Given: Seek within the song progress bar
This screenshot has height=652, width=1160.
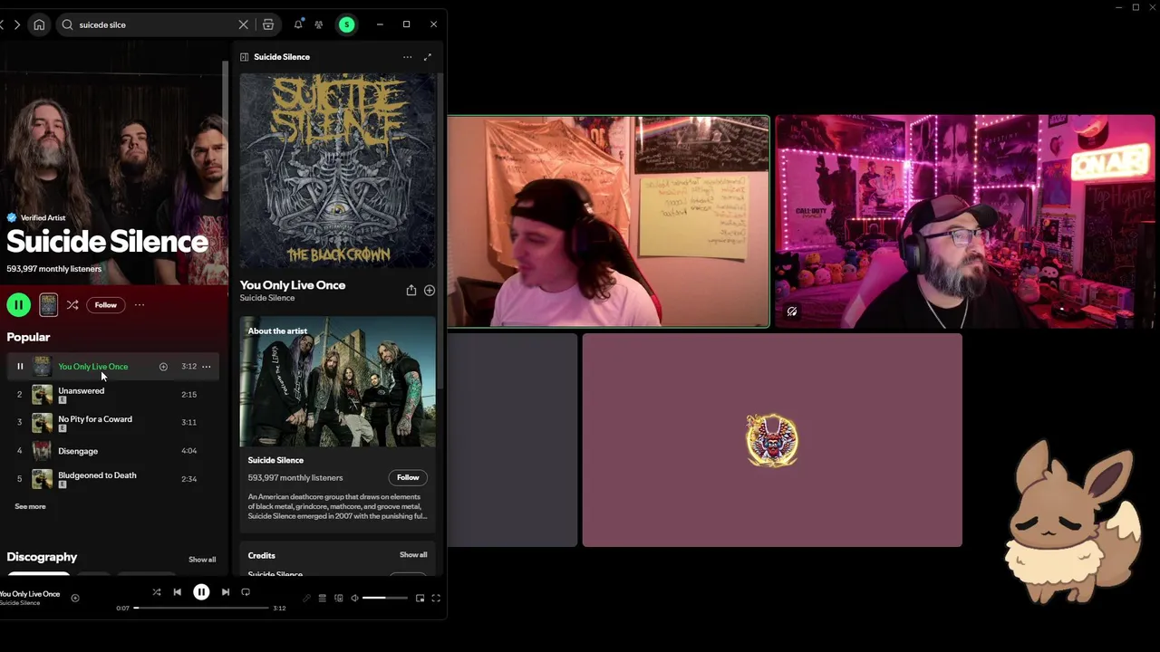Looking at the screenshot, I should click(x=201, y=608).
